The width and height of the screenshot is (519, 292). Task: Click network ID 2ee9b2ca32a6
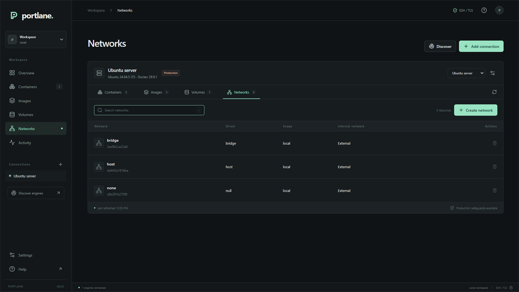(x=117, y=147)
